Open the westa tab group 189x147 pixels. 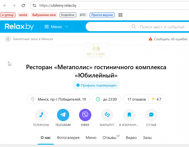point(23,15)
